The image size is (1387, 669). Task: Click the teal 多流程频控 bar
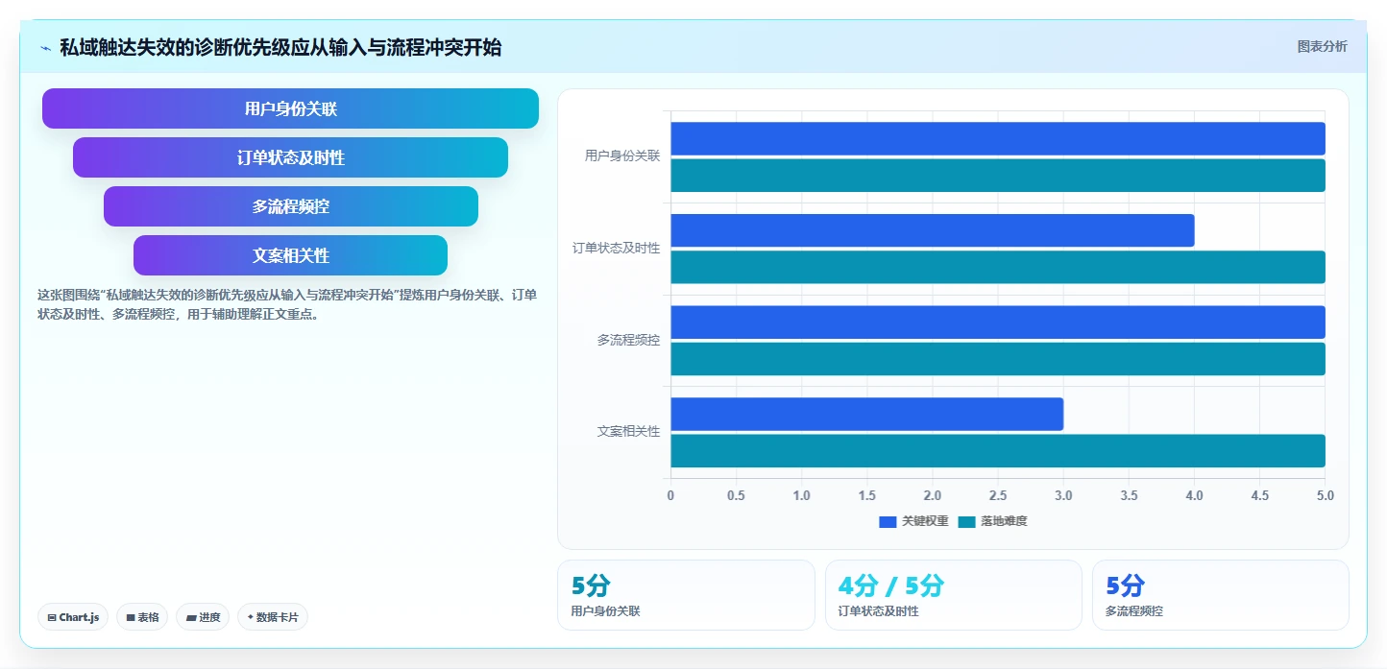(998, 359)
